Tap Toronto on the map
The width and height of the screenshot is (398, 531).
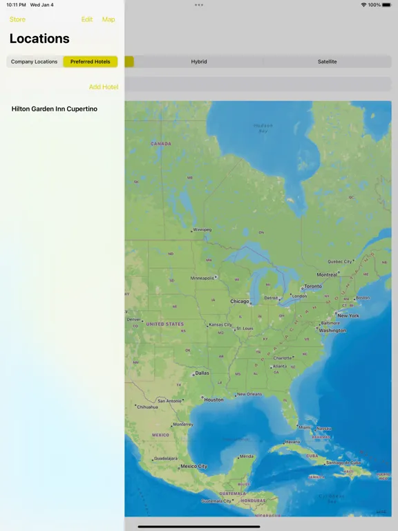click(x=313, y=286)
